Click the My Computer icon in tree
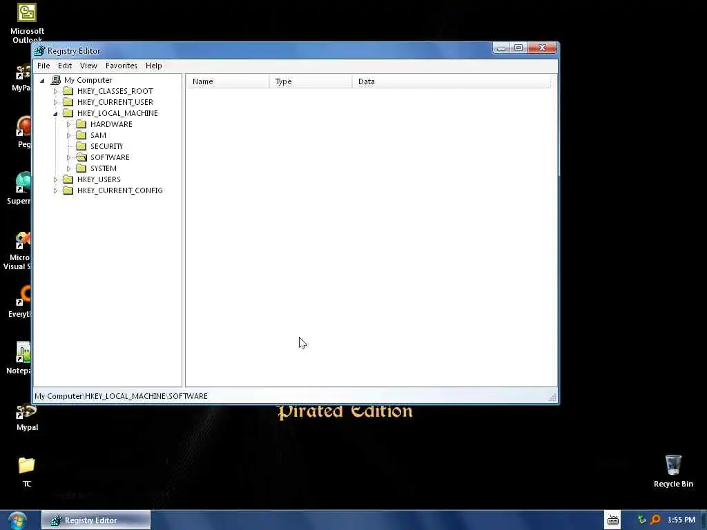This screenshot has width=707, height=530. click(x=56, y=80)
